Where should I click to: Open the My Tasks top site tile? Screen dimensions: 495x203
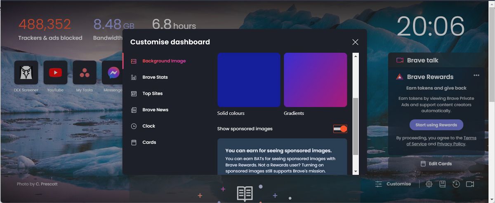click(x=85, y=73)
